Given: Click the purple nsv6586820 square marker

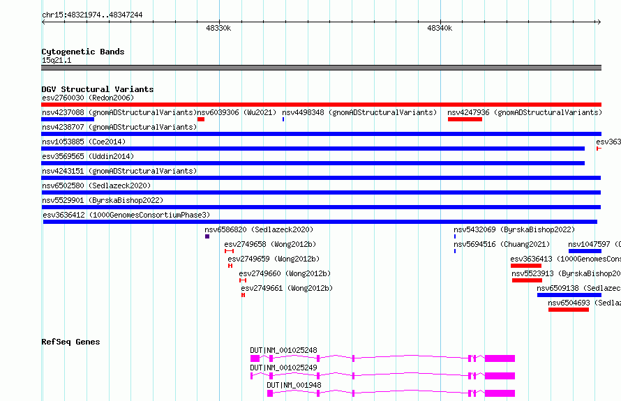Looking at the screenshot, I should click(x=207, y=236).
